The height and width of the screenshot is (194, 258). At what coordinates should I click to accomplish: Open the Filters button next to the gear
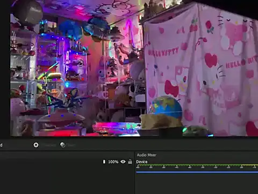[68, 145]
